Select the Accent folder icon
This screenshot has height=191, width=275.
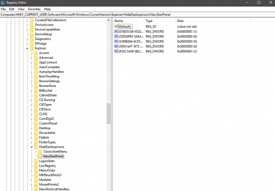click(x=36, y=53)
